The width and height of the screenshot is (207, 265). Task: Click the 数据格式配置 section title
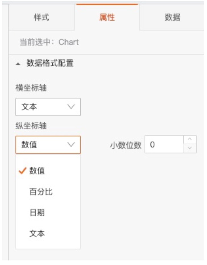(50, 63)
